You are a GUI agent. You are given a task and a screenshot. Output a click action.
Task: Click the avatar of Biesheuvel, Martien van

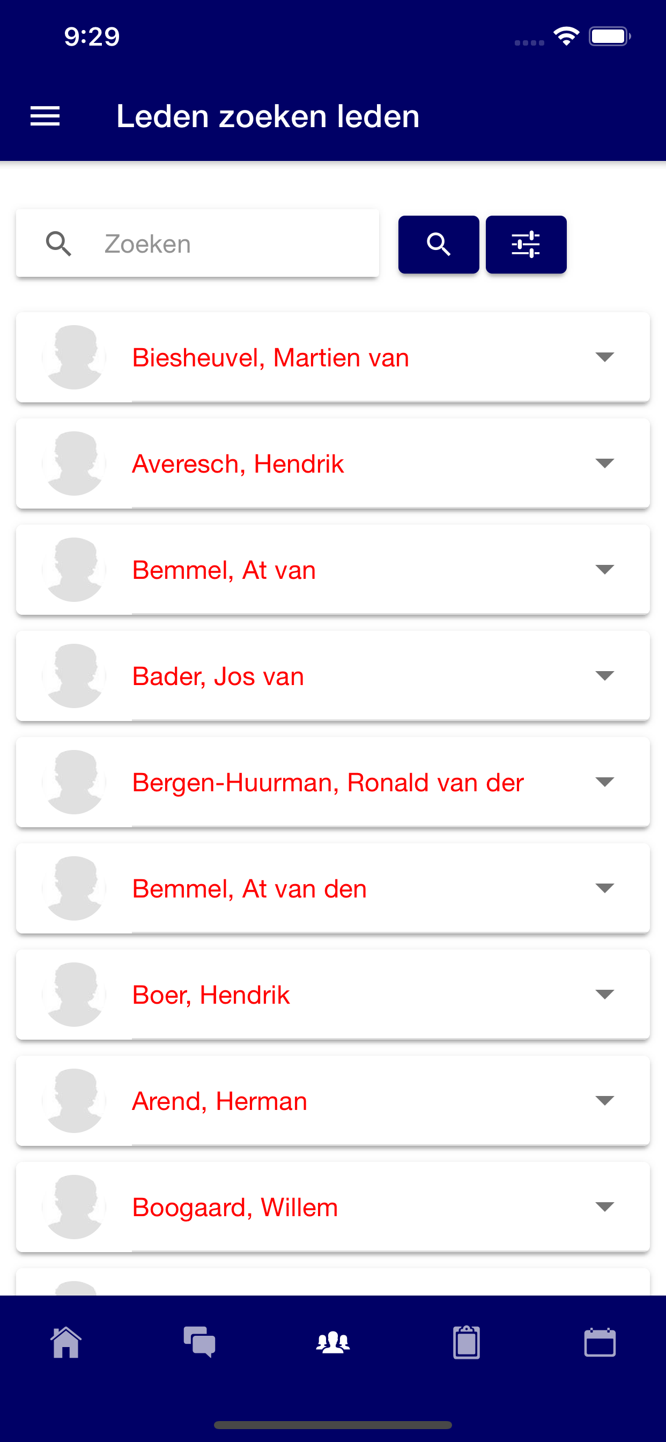tap(74, 357)
